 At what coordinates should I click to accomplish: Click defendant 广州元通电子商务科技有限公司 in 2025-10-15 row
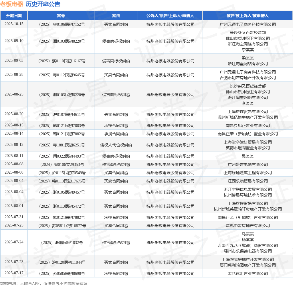pos(248,24)
